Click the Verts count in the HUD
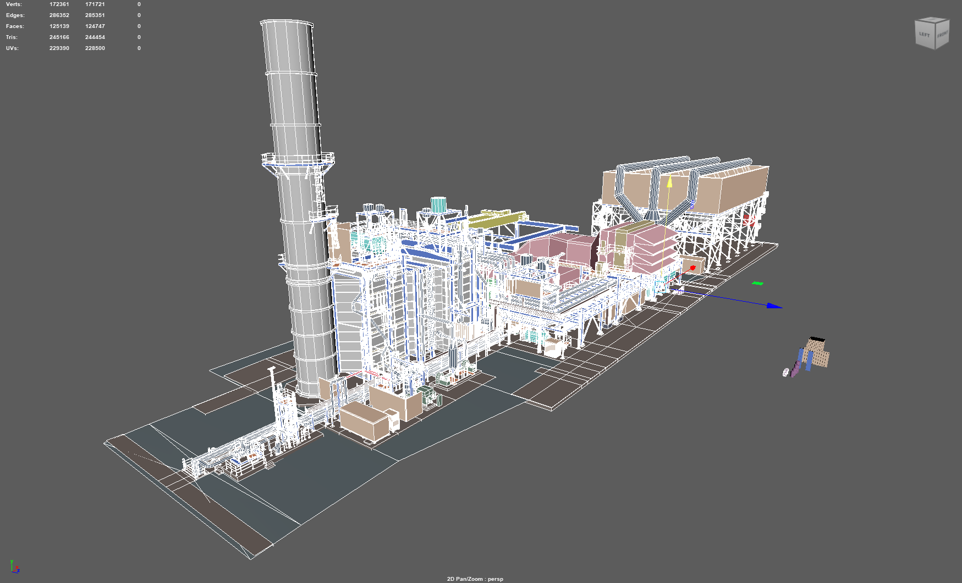Viewport: 962px width, 583px height. (x=58, y=4)
